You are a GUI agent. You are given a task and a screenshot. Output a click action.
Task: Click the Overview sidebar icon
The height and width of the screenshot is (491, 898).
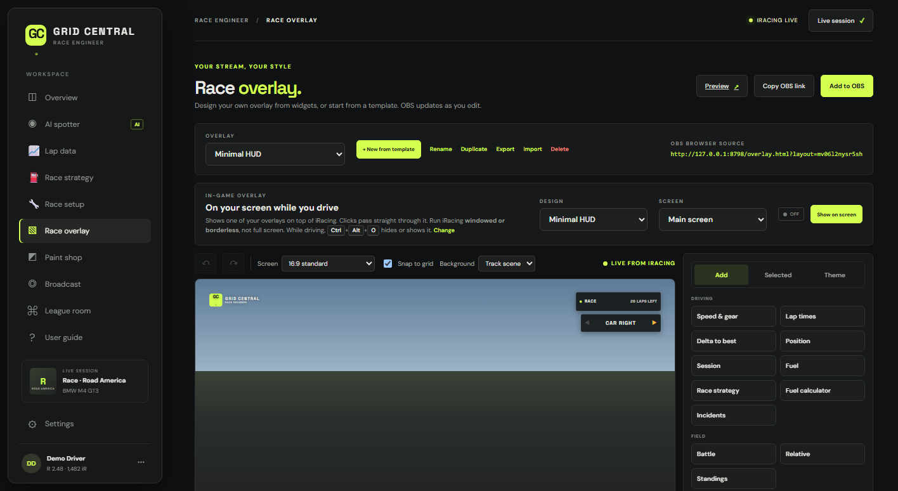33,98
